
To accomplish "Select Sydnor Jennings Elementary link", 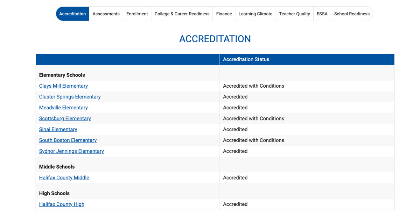I will [71, 151].
